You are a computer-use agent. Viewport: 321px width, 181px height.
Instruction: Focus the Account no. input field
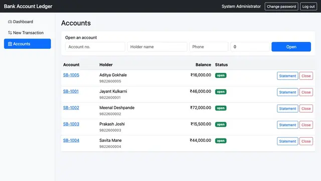[95, 47]
